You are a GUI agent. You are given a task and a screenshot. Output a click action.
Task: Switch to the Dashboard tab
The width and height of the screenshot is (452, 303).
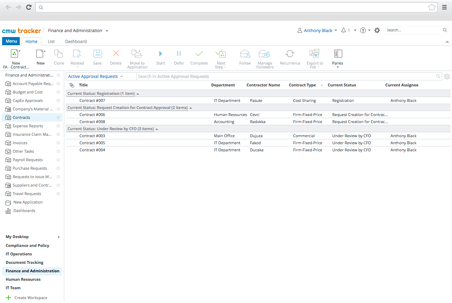76,41
